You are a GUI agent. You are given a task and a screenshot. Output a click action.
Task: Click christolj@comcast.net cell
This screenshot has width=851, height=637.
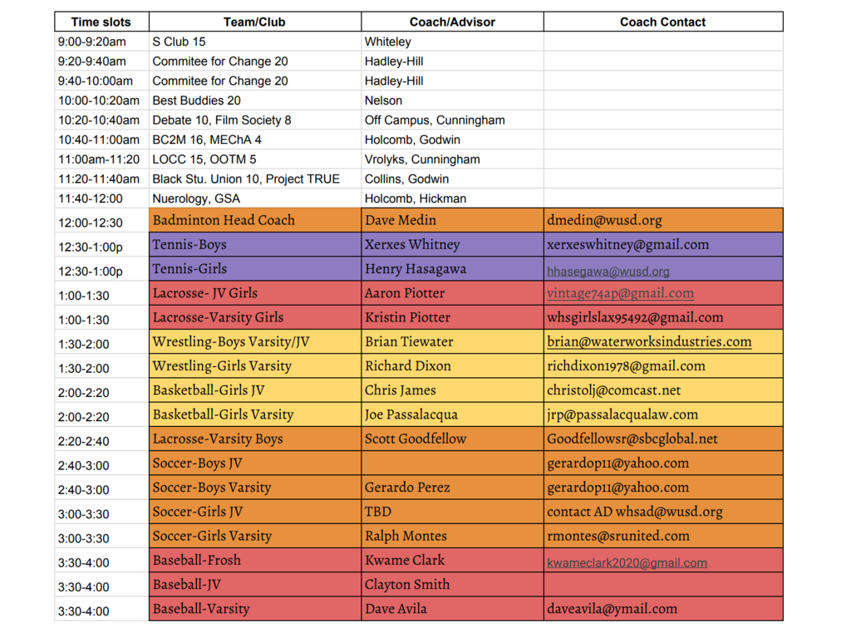663,390
